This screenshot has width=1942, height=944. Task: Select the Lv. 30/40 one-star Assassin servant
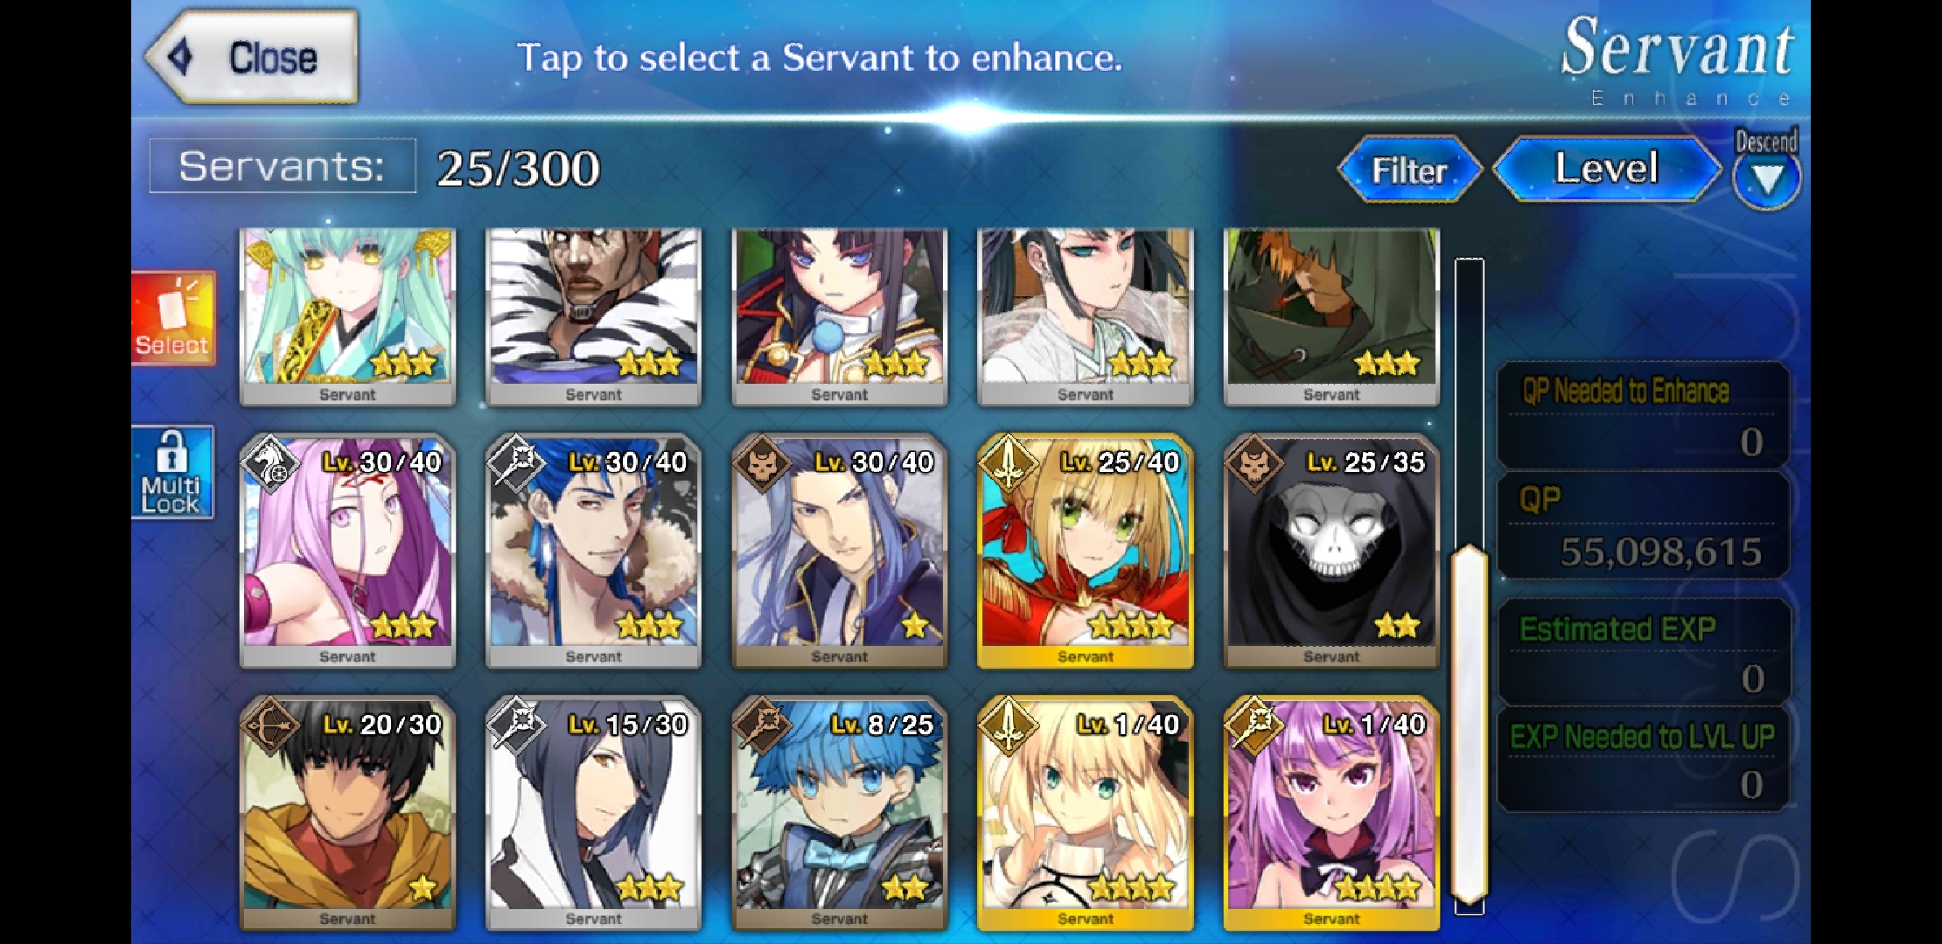[x=840, y=552]
